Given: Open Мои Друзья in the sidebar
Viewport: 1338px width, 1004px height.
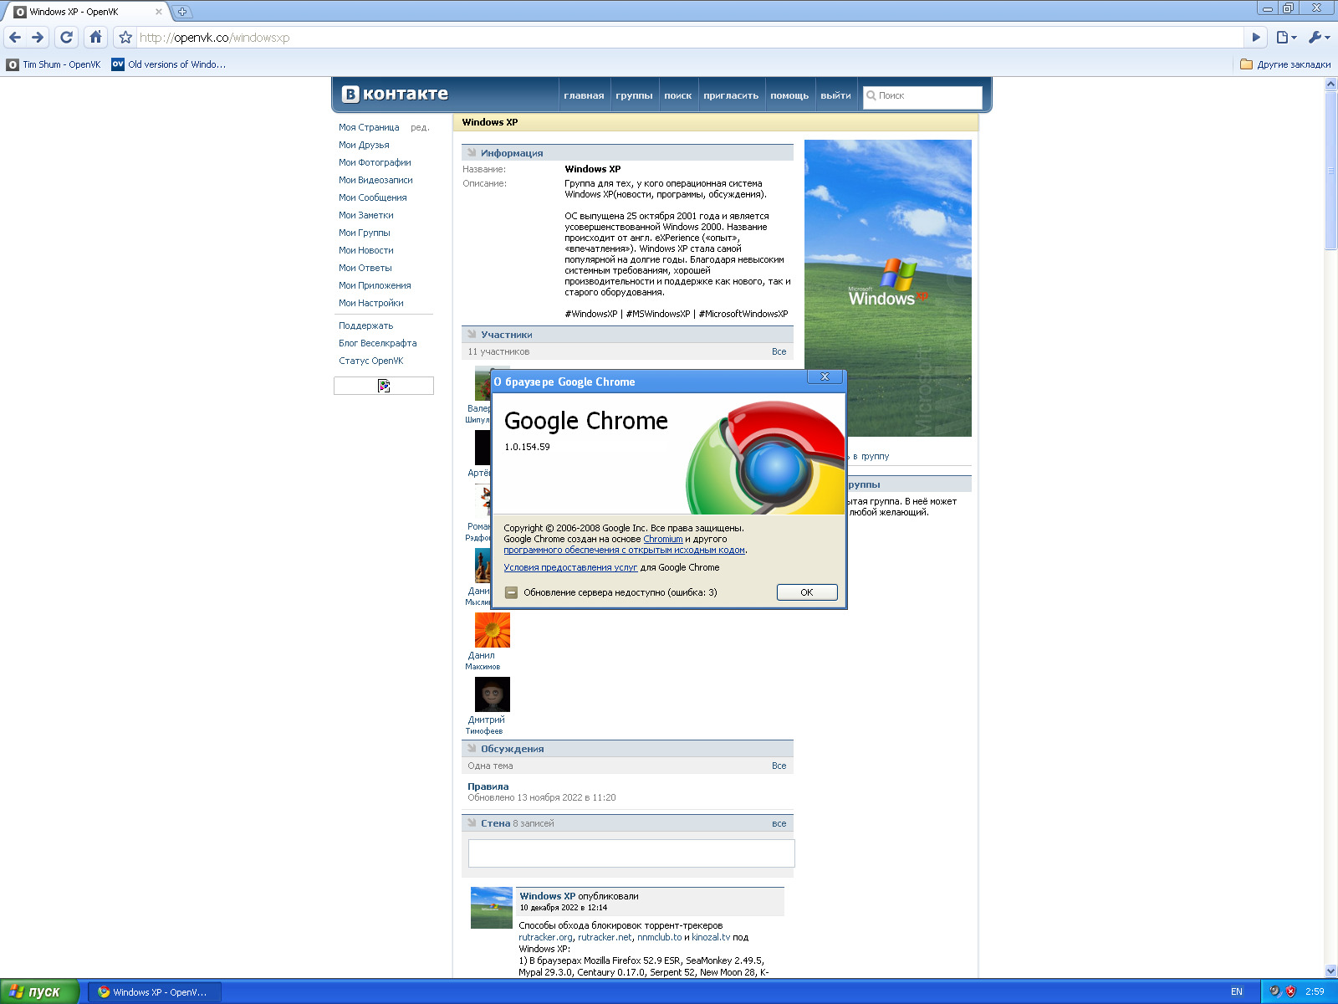Looking at the screenshot, I should [364, 145].
